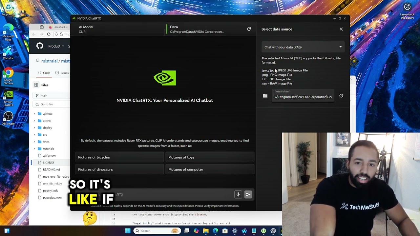
Task: Click the refresh icon beside Data Folder path
Action: 341,96
